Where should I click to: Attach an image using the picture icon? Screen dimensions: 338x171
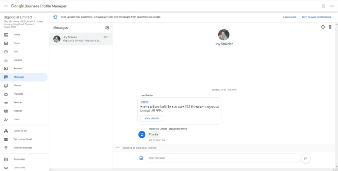pos(141,158)
